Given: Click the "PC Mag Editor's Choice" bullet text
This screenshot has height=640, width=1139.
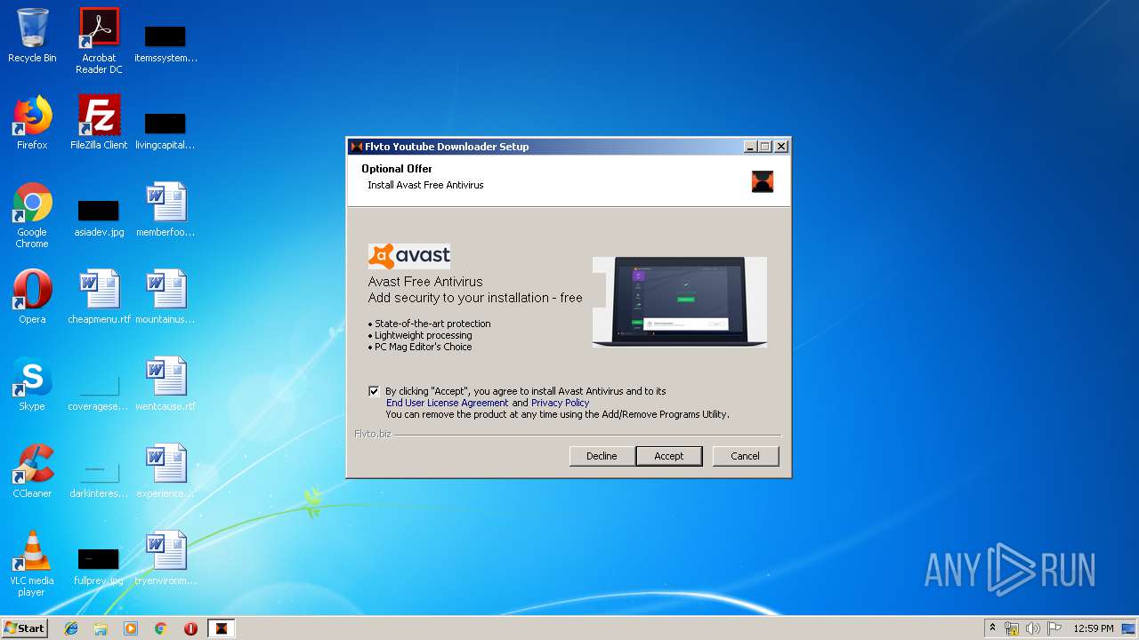Looking at the screenshot, I should tap(423, 347).
